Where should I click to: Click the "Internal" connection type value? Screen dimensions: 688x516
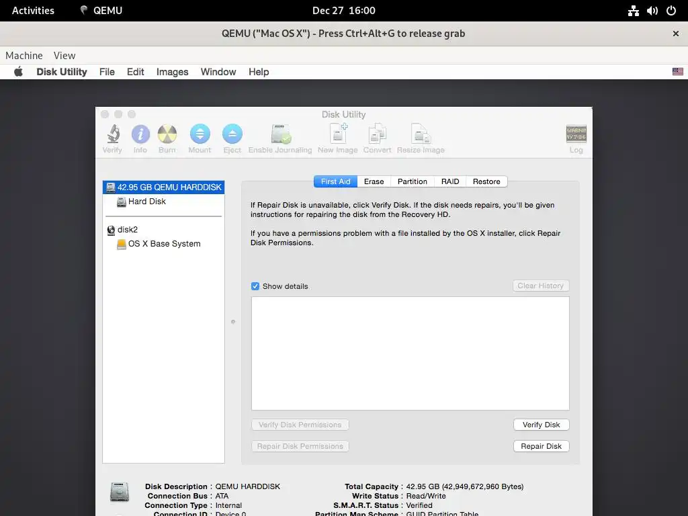(228, 505)
